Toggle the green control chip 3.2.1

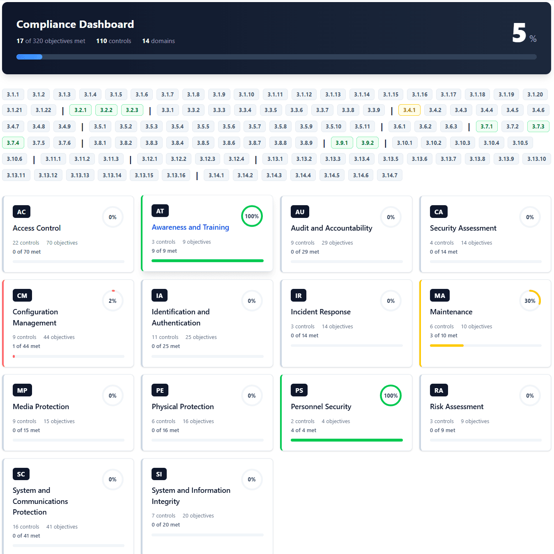(x=80, y=110)
